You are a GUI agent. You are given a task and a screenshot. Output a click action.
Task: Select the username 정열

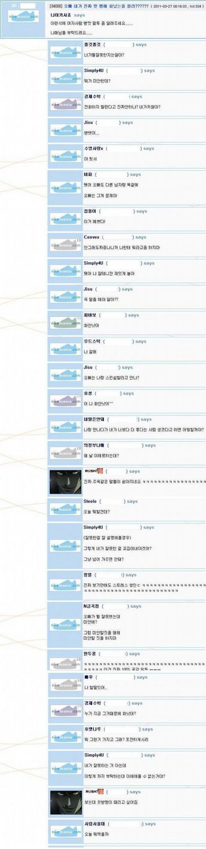(88, 574)
